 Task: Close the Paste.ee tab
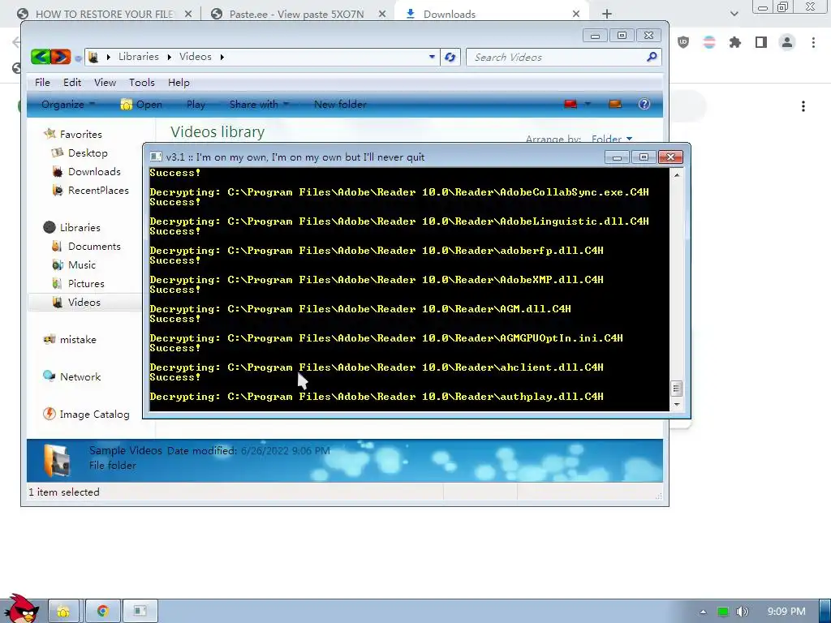pyautogui.click(x=382, y=15)
